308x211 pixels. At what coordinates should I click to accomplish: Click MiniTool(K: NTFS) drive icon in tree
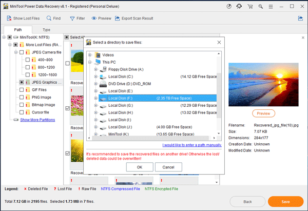point(16,37)
